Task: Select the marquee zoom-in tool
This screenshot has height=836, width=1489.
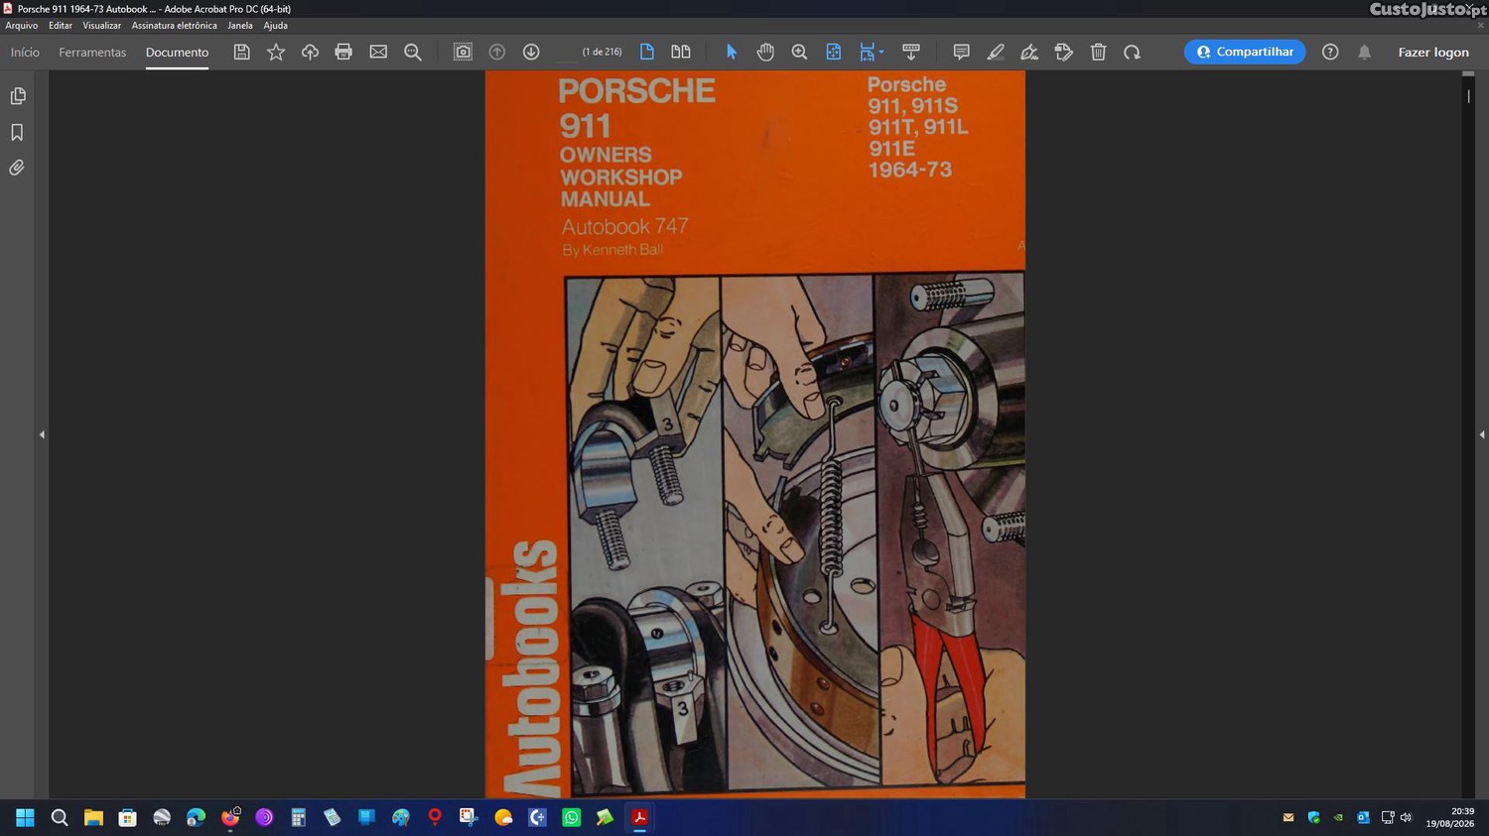Action: [799, 52]
